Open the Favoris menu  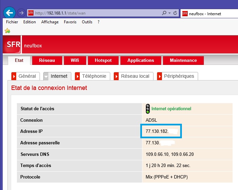point(70,22)
